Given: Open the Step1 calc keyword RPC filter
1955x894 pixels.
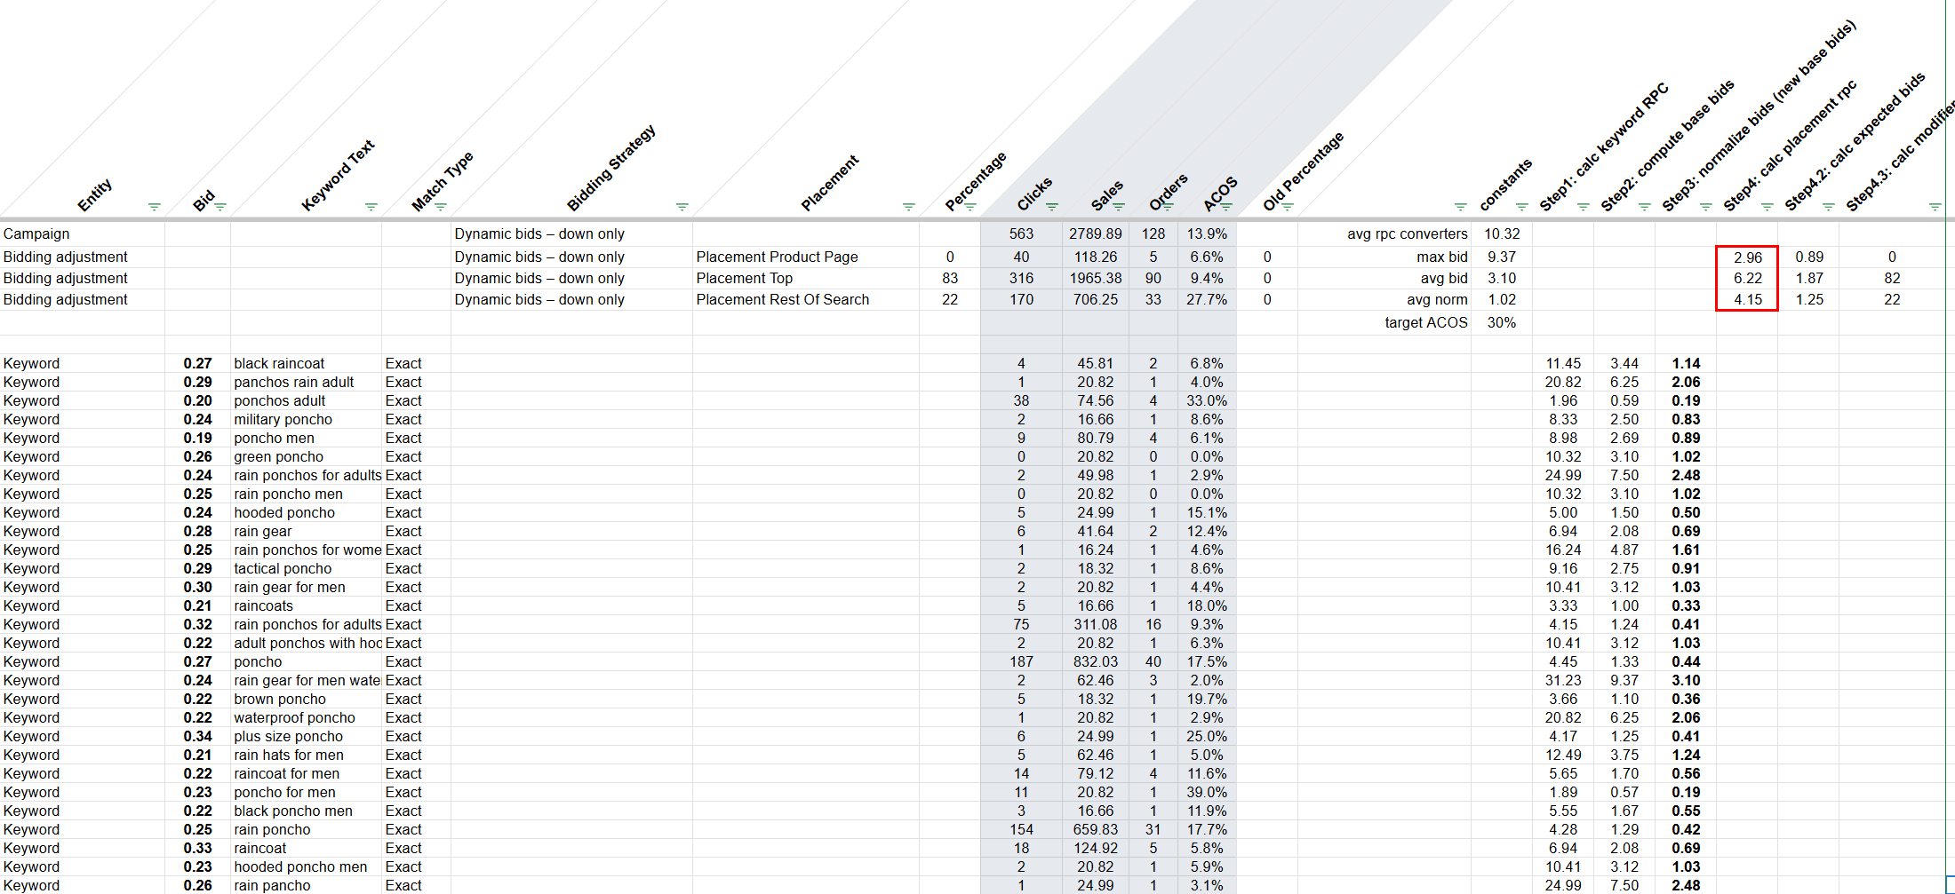Looking at the screenshot, I should tap(1583, 207).
